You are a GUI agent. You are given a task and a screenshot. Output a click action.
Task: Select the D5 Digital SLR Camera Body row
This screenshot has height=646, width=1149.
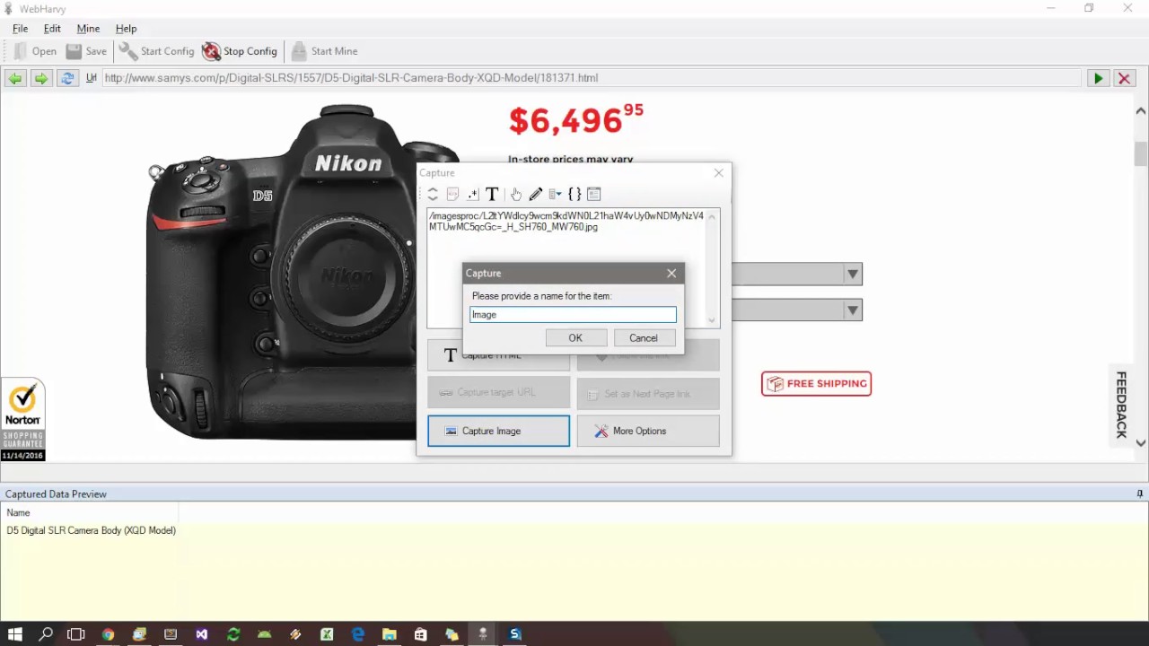tap(91, 530)
